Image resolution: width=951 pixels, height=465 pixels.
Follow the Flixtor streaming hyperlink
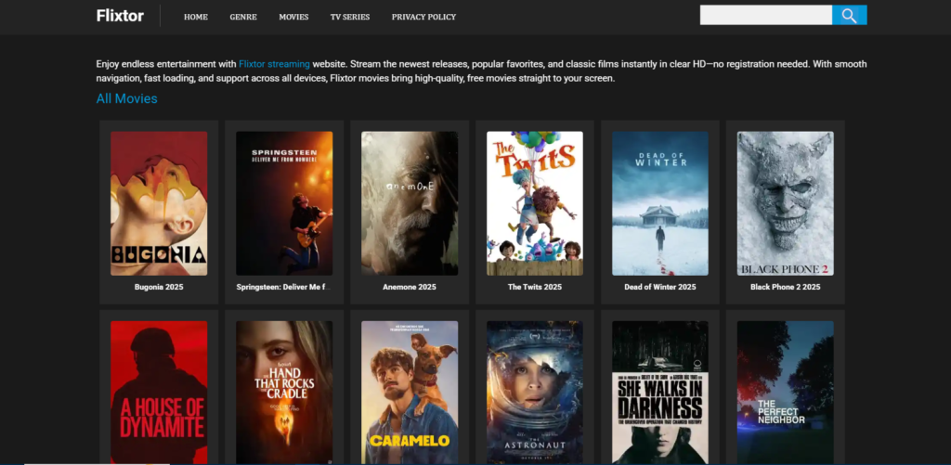[x=274, y=64]
